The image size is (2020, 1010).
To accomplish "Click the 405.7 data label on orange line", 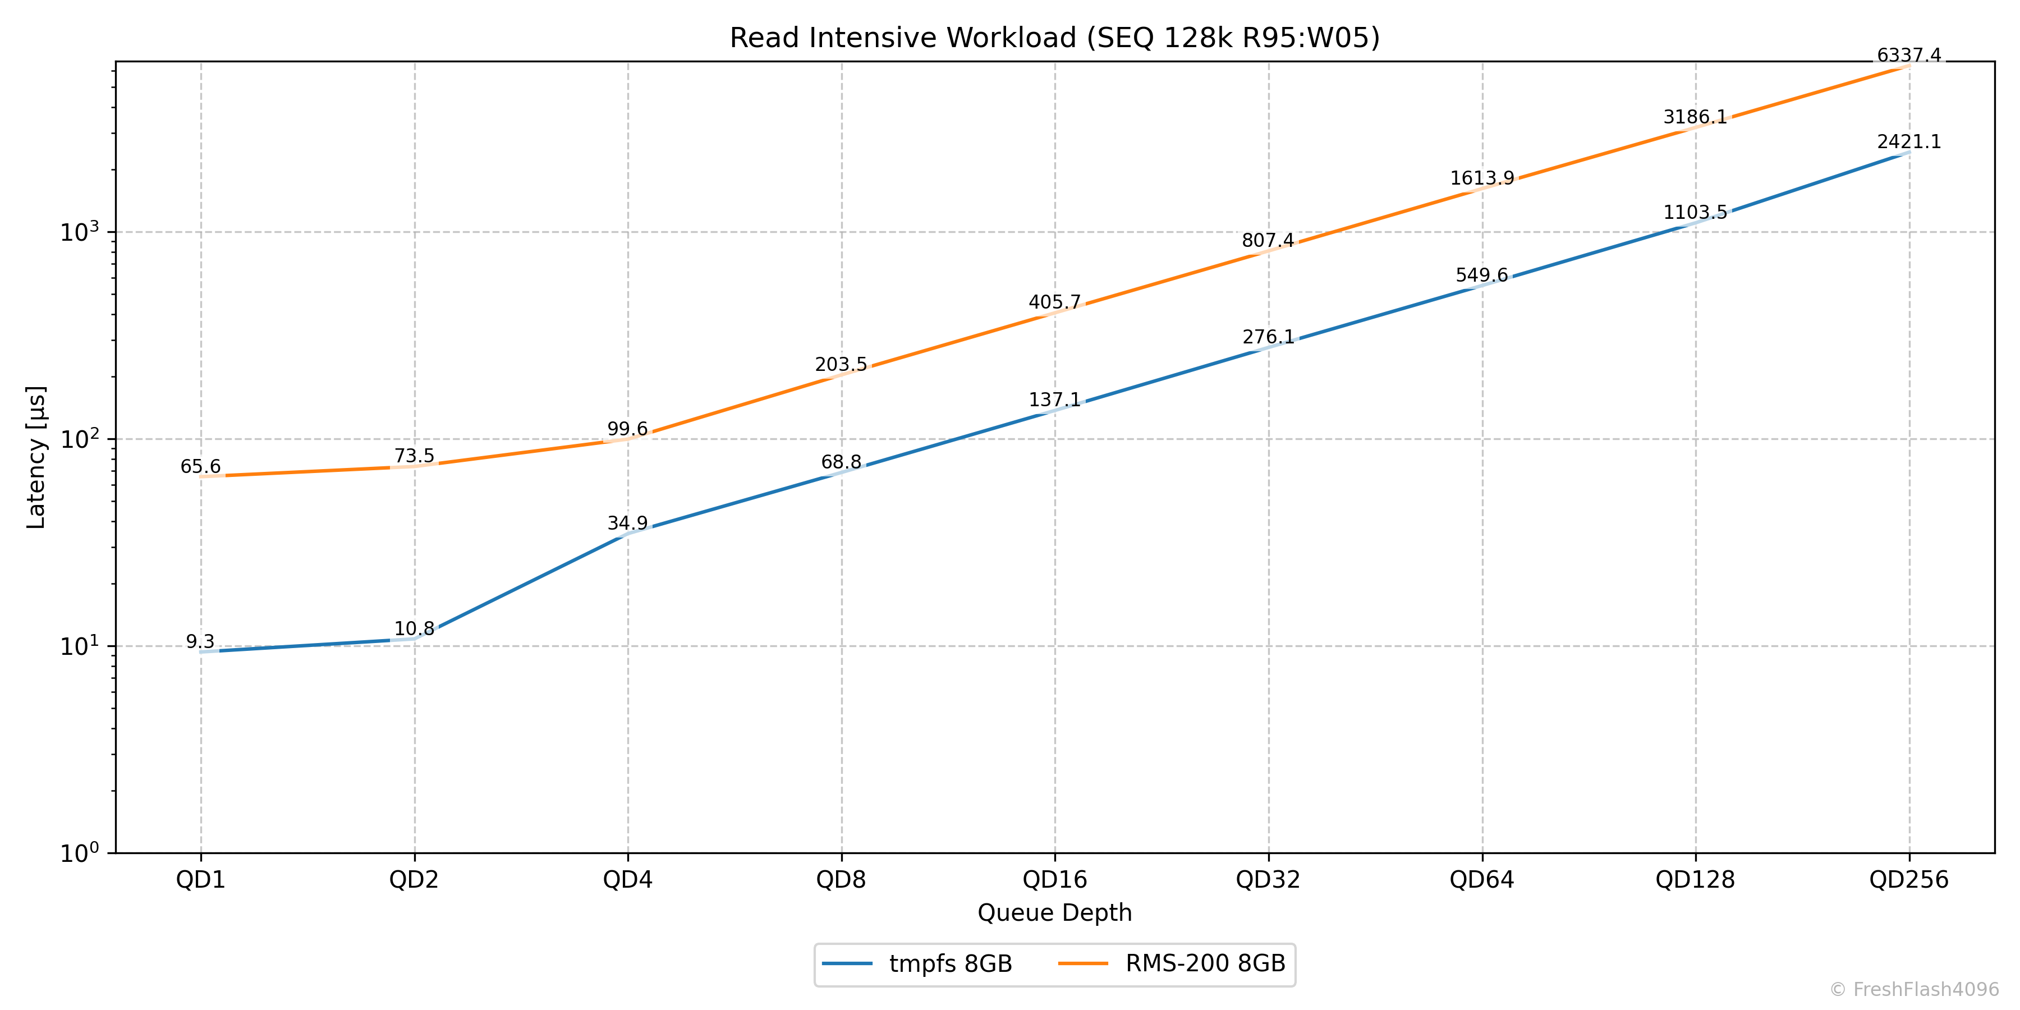I will (x=1054, y=302).
